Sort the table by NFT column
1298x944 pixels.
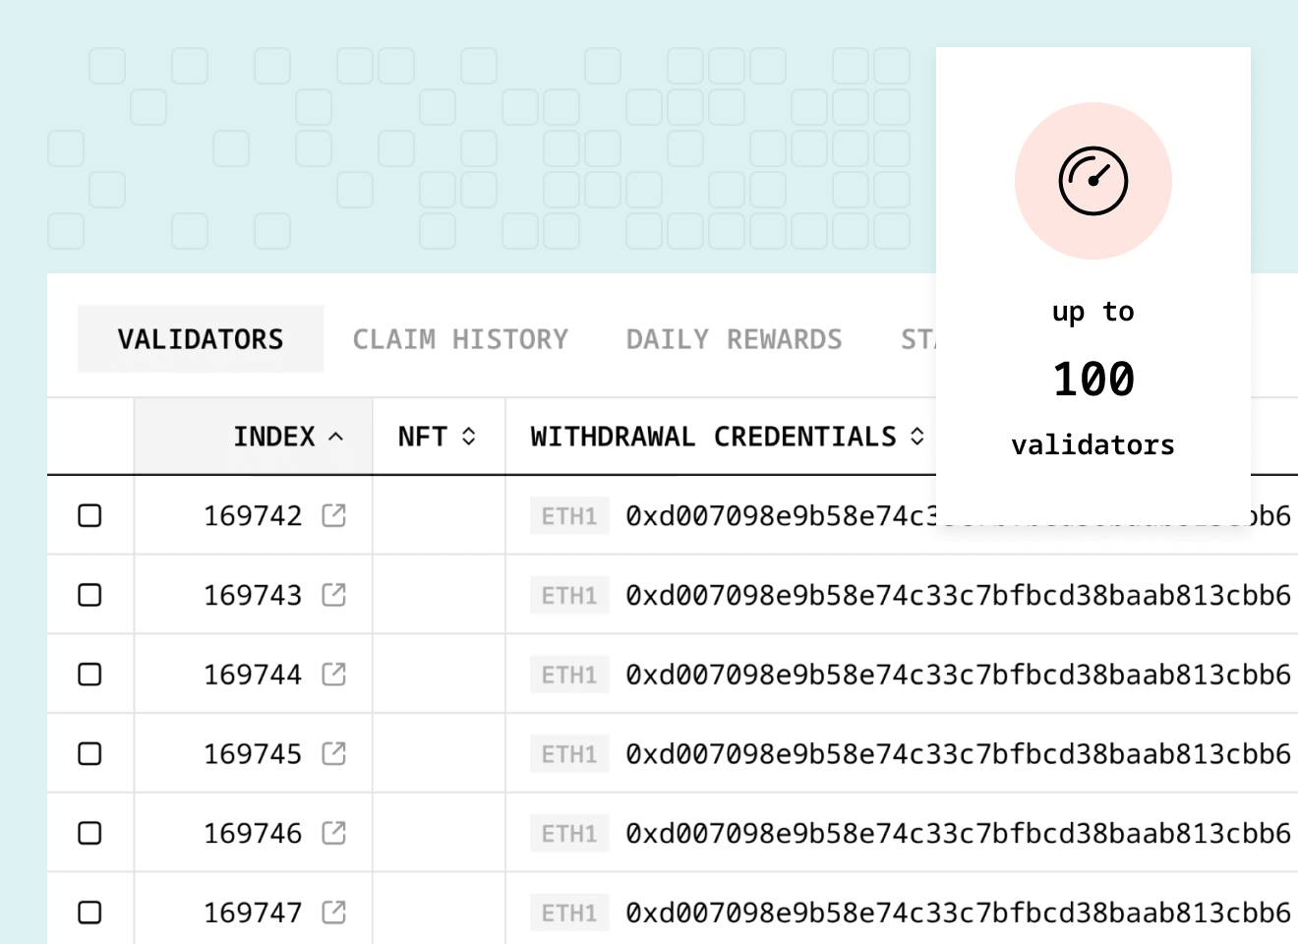[437, 436]
